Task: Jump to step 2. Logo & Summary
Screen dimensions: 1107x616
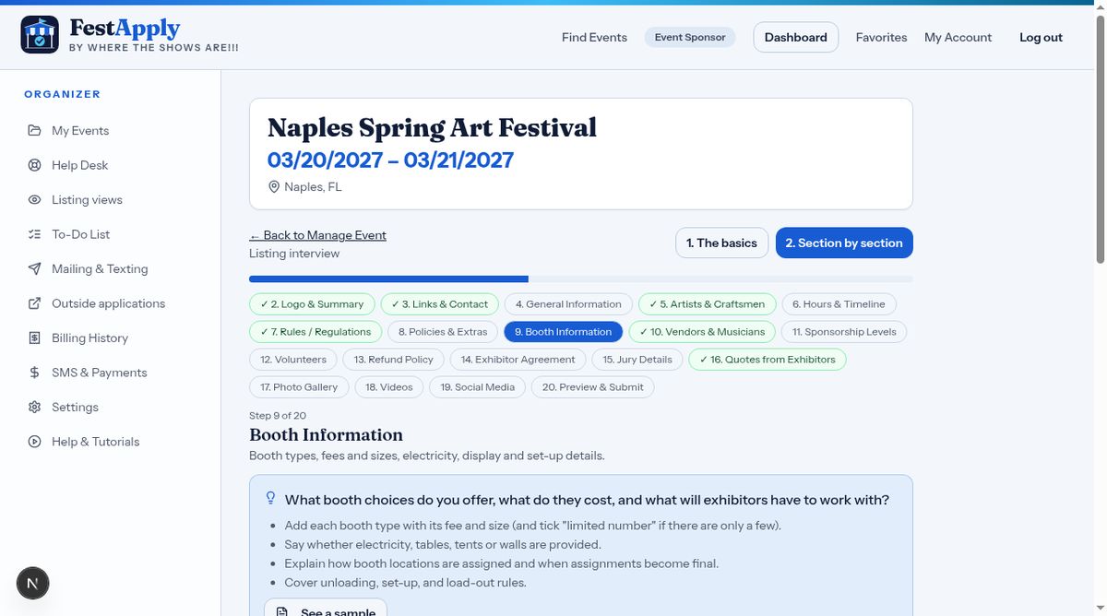Action: click(312, 304)
